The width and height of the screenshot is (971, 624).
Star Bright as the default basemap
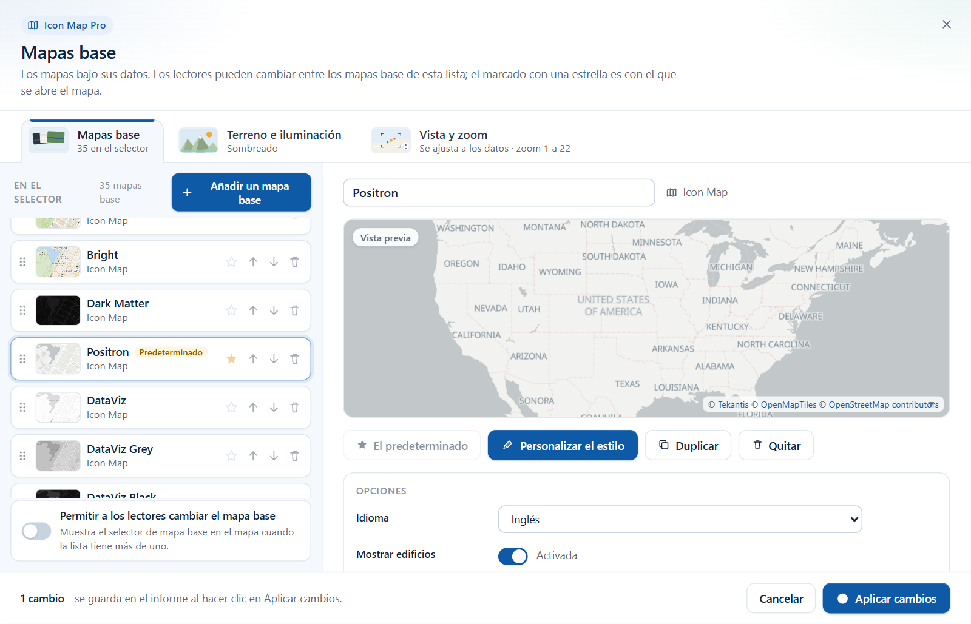pyautogui.click(x=231, y=262)
